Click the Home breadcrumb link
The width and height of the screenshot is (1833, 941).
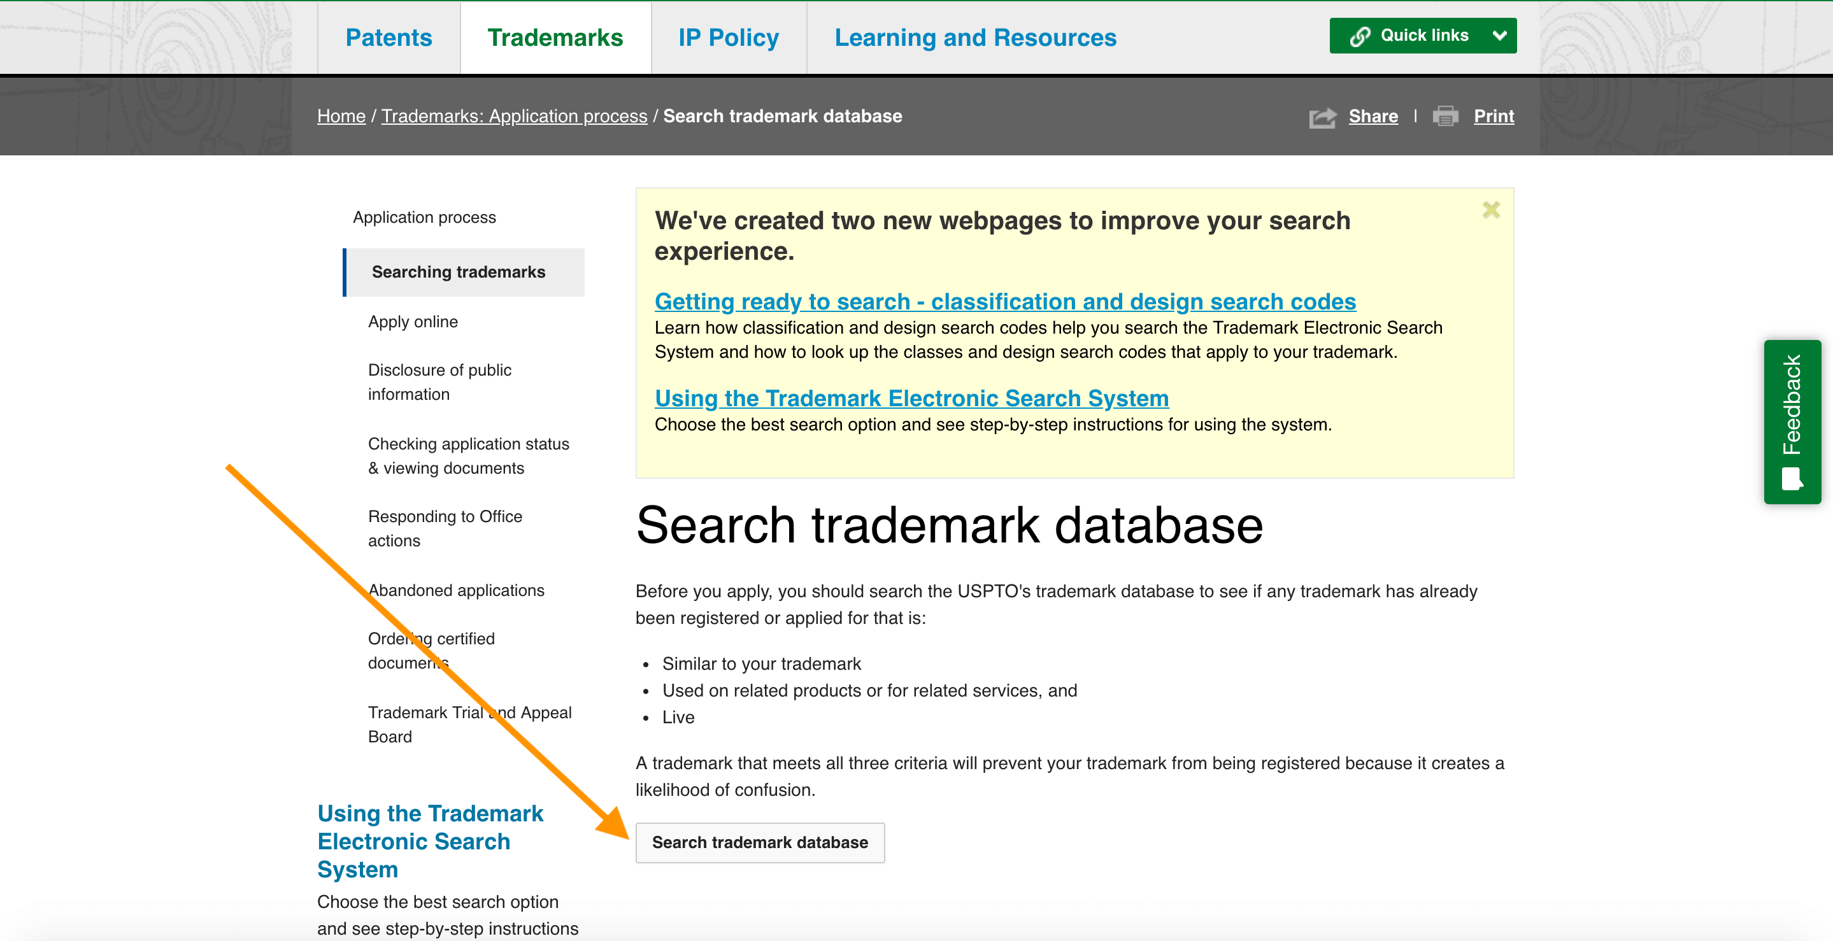[341, 115]
